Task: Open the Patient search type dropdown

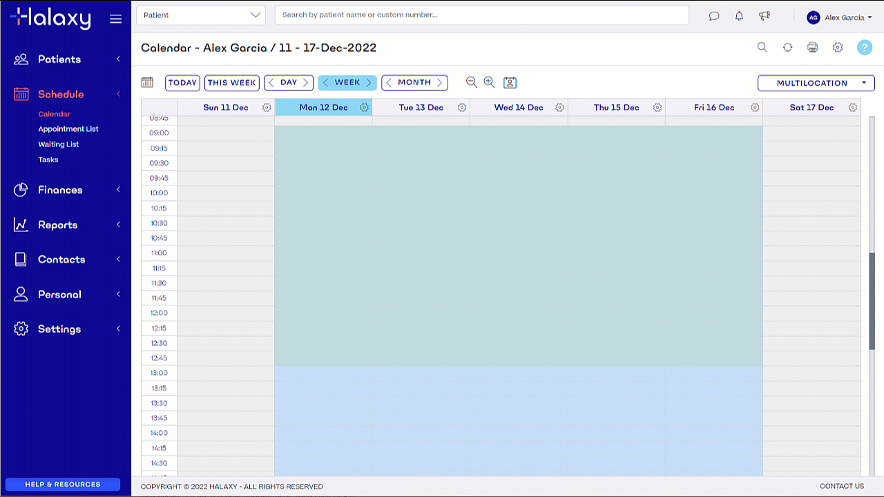Action: [x=200, y=14]
